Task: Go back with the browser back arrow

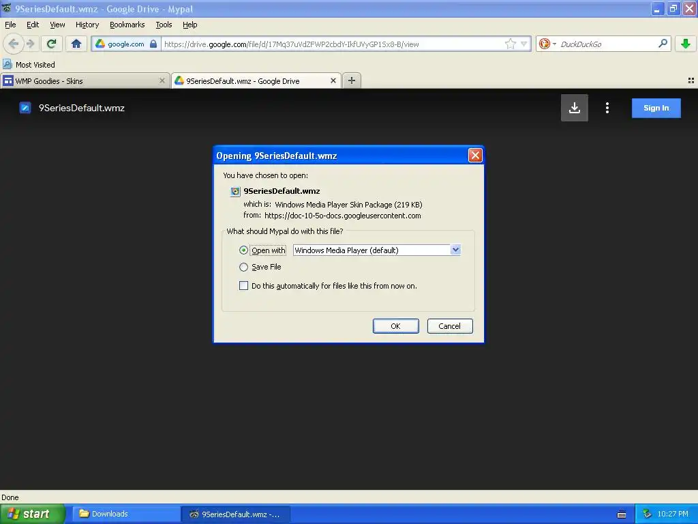Action: click(14, 44)
